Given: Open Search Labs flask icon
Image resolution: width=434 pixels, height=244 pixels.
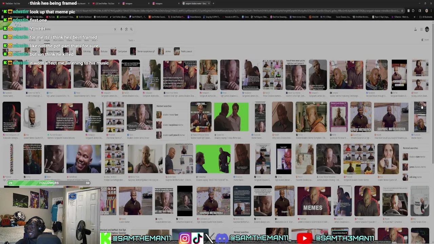Looking at the screenshot, I should point(415,29).
